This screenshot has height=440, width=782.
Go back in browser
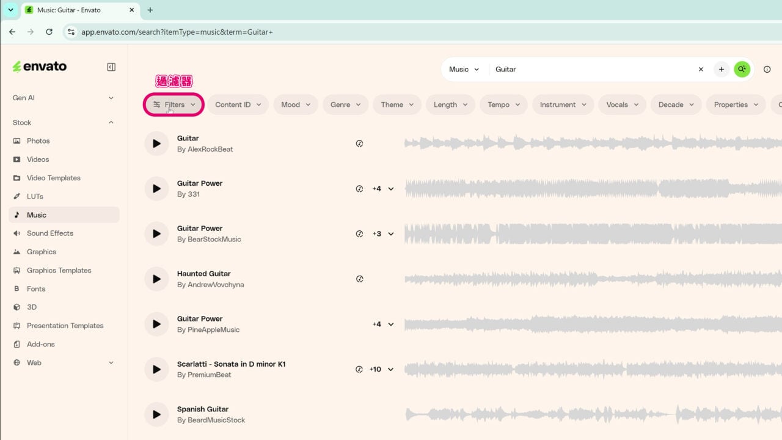pyautogui.click(x=12, y=32)
